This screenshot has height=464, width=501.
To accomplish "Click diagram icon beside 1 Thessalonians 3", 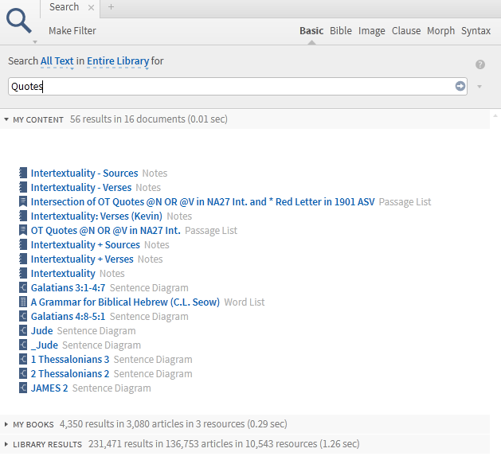I will pos(23,359).
